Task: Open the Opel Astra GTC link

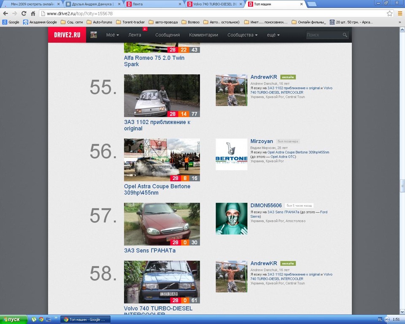Action: (x=283, y=157)
